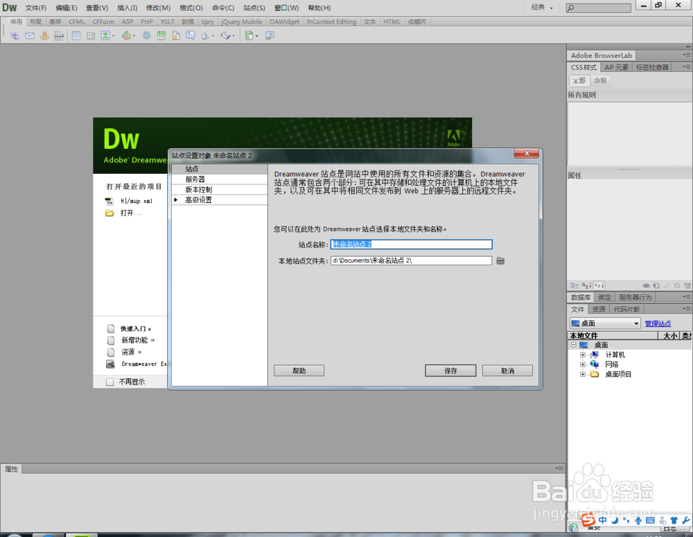Image resolution: width=693 pixels, height=537 pixels.
Task: Check the 不再显示 checkbox
Action: coord(109,382)
